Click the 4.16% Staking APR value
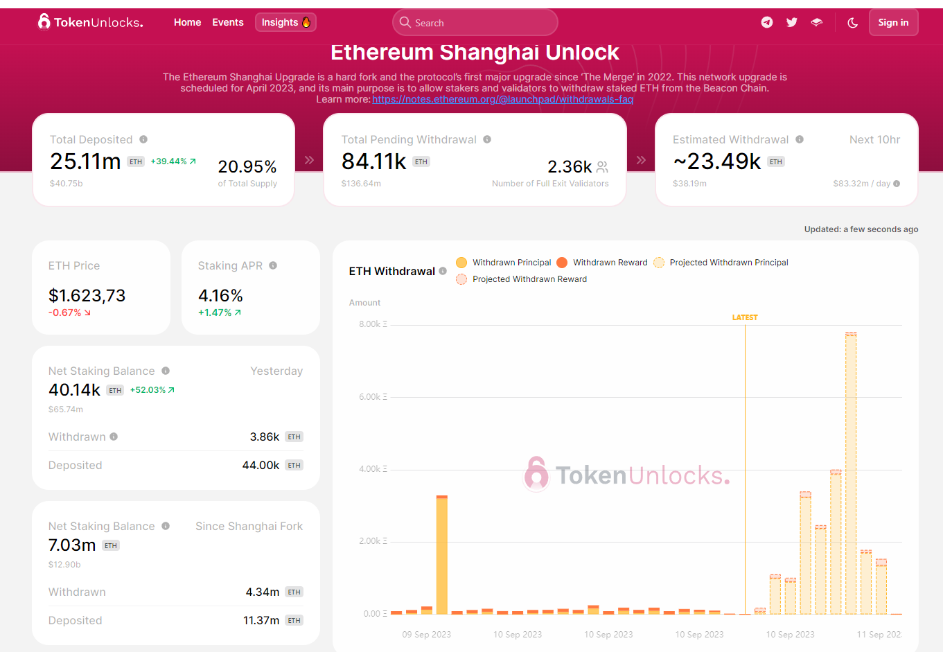The image size is (943, 652). [x=220, y=296]
